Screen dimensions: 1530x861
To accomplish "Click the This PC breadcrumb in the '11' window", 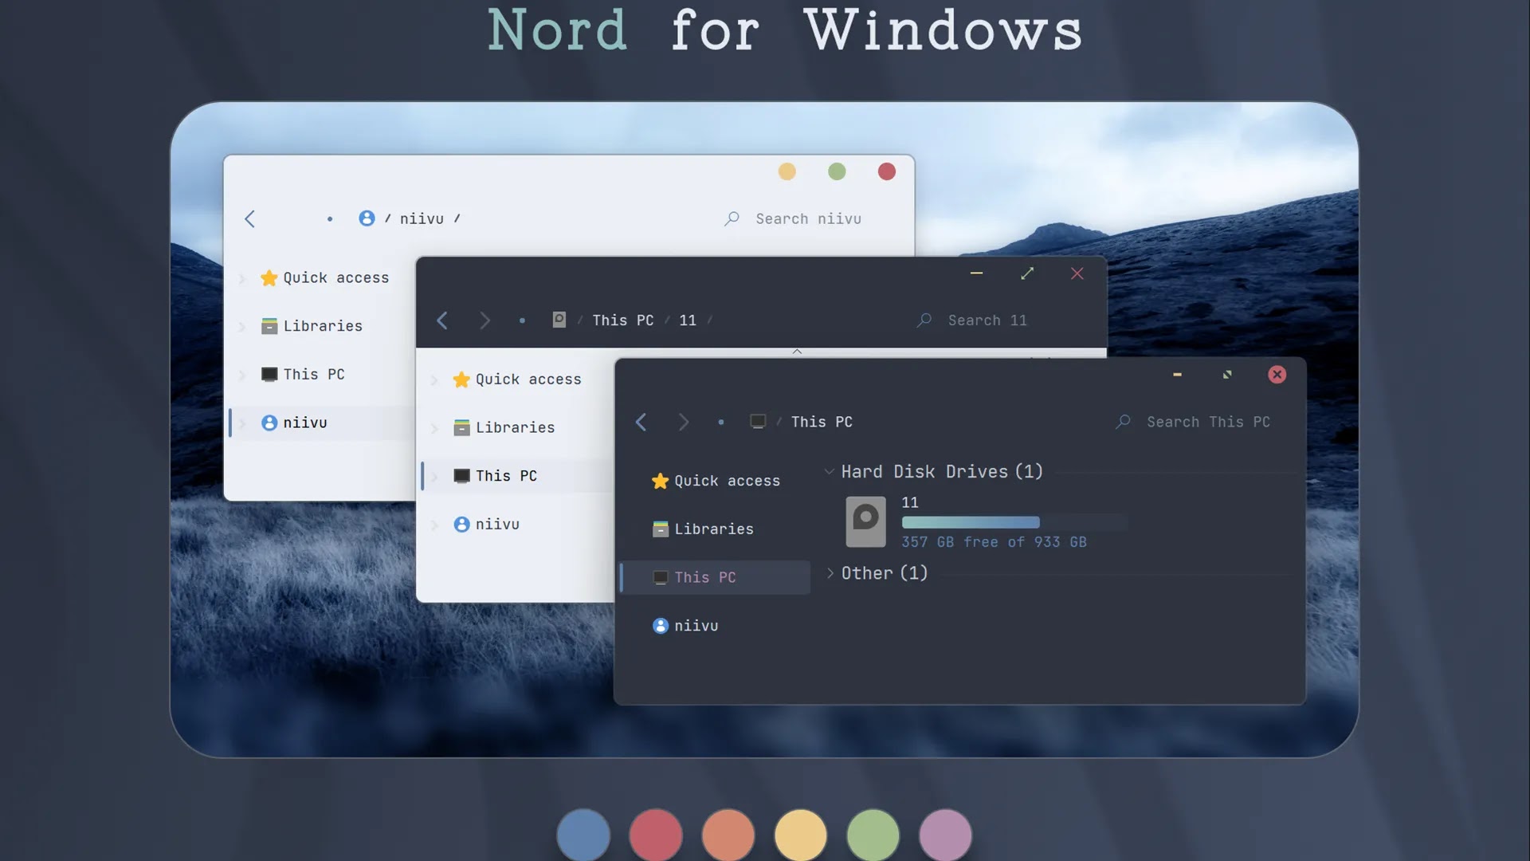I will coord(623,320).
